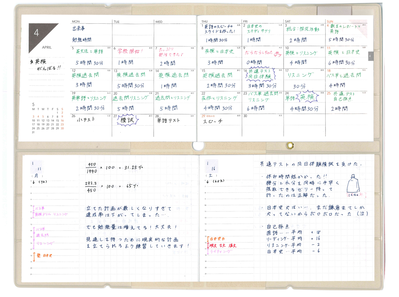Image resolution: width=399 pixels, height=297 pixels.
Task: Click 英作とリスニング on day 22
Action: pos(219,98)
